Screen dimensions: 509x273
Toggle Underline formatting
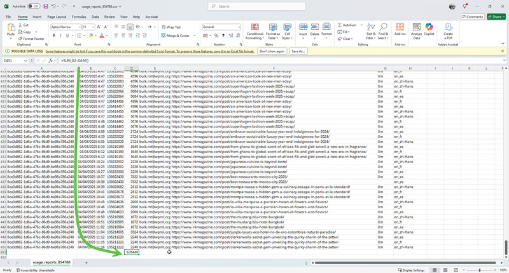pos(67,36)
